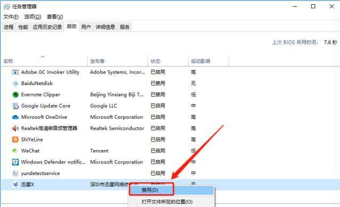Click startup impact 高 for Adobe GC Invoker
Image resolution: width=340 pixels, height=207 pixels.
click(193, 72)
